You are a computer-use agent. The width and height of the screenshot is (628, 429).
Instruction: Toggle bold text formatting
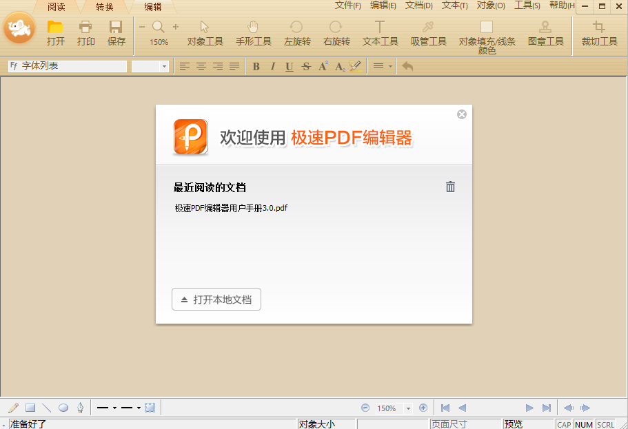(256, 66)
